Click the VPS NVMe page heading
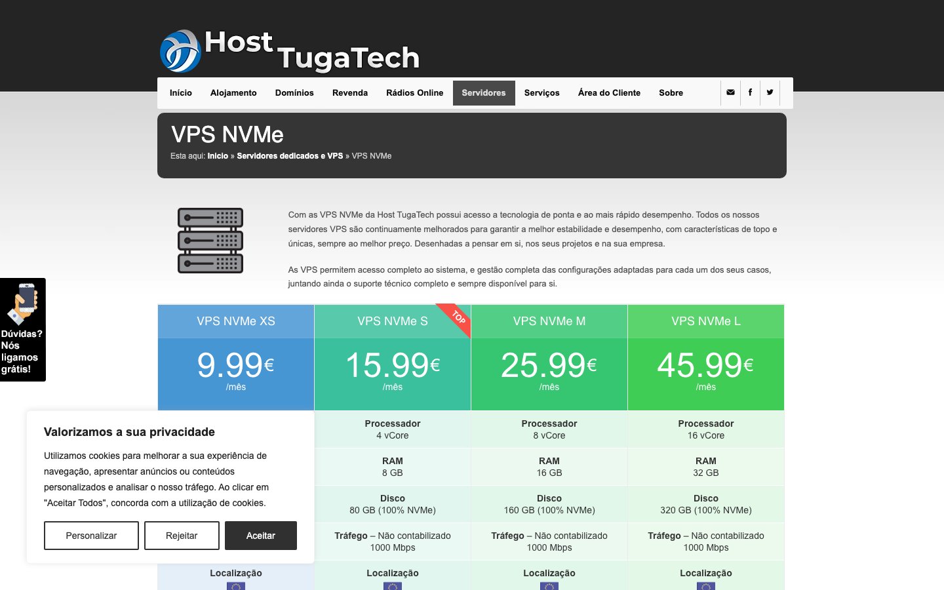944x590 pixels. [227, 134]
